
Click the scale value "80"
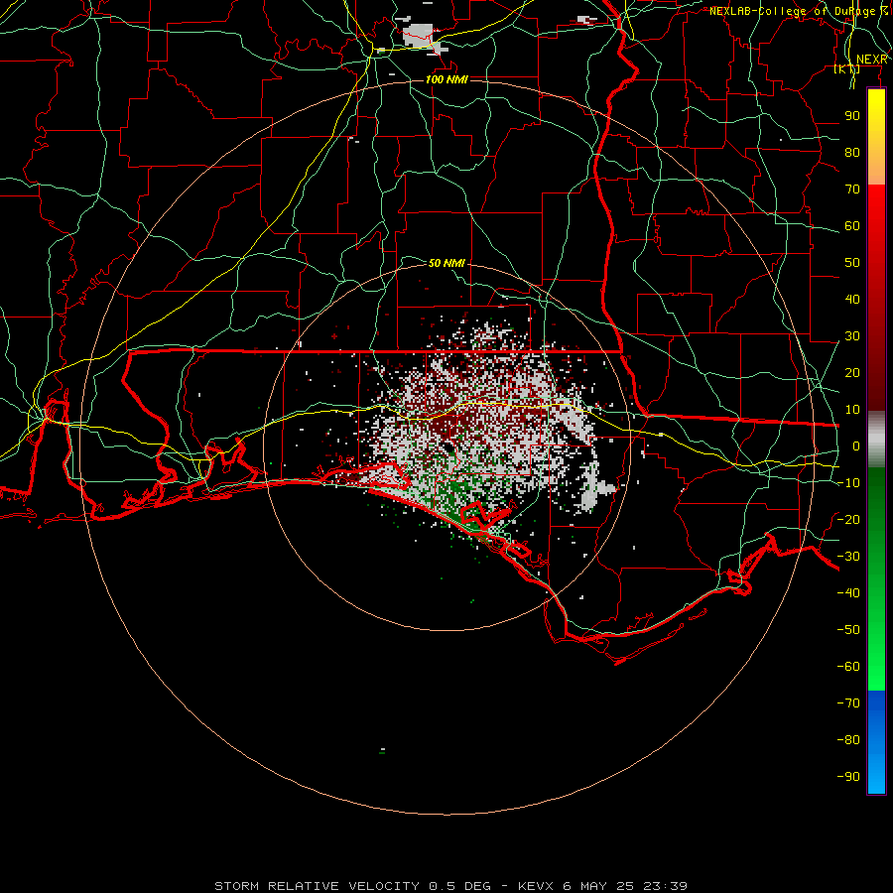click(x=852, y=153)
